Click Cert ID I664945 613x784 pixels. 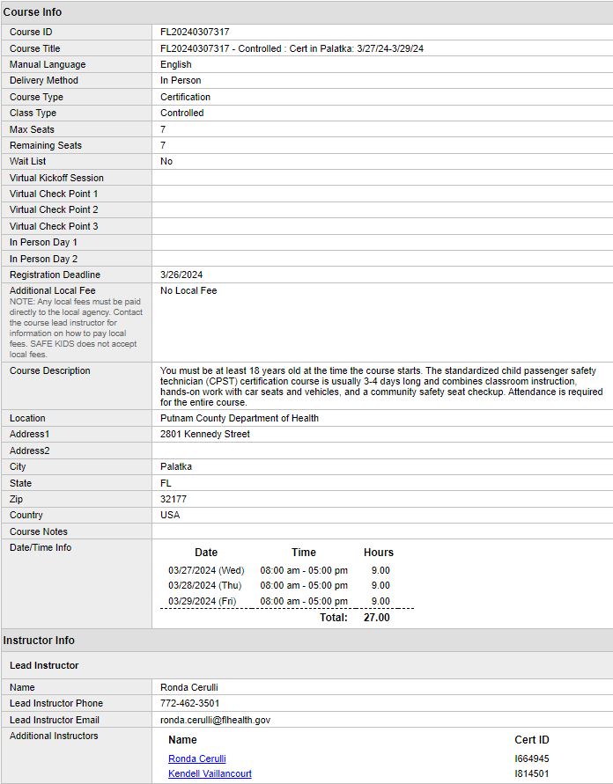[531, 758]
